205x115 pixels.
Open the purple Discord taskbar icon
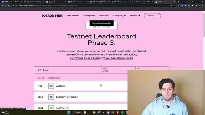[108, 112]
